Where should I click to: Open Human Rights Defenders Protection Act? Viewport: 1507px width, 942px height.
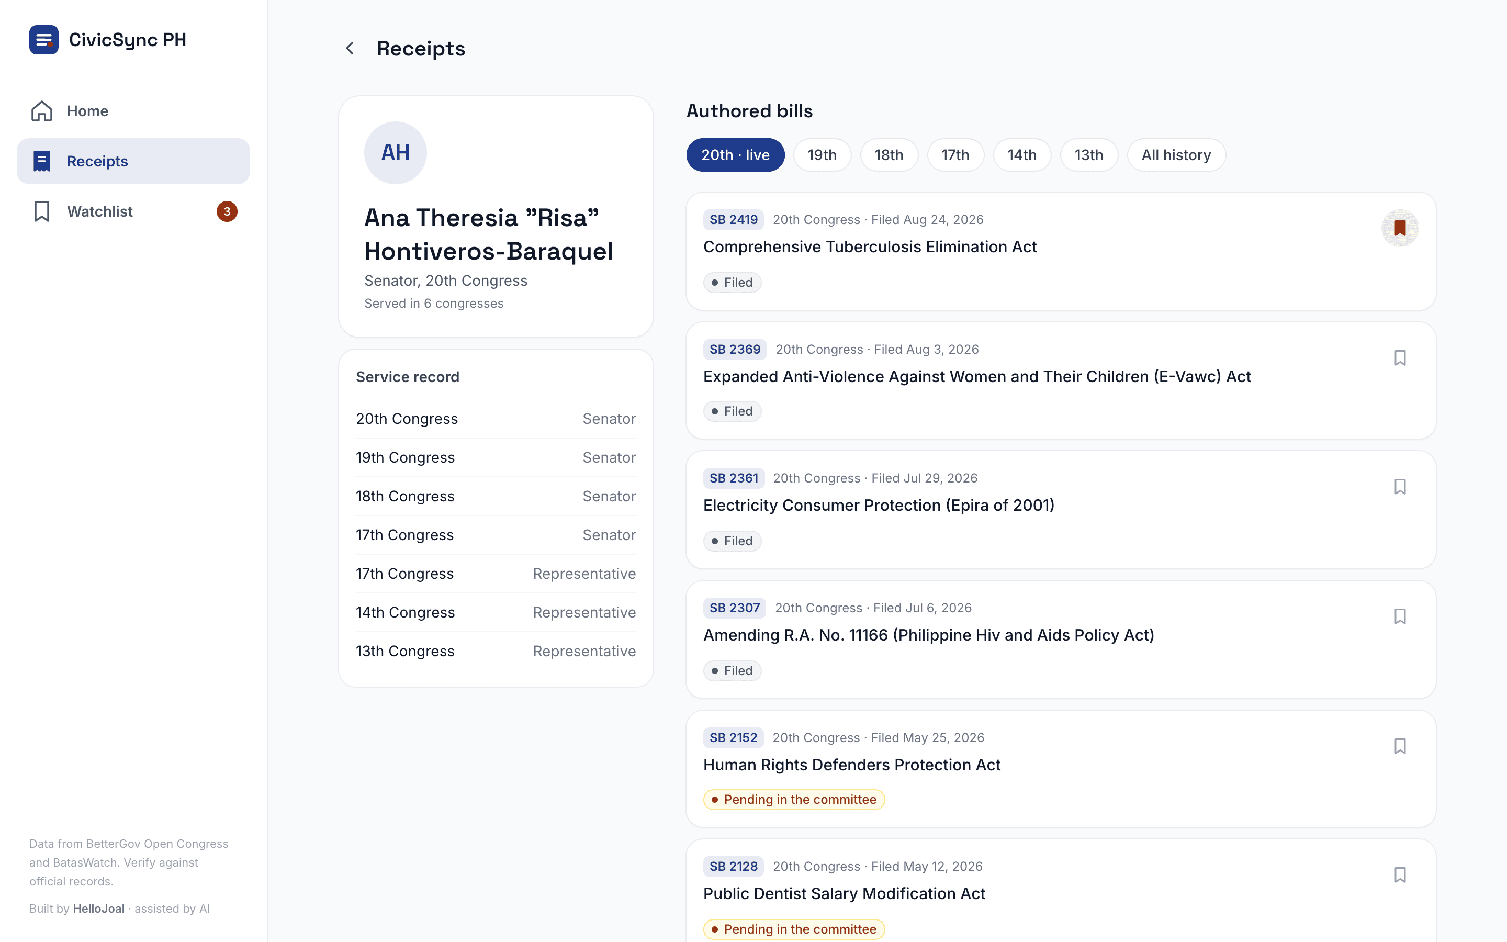tap(852, 765)
